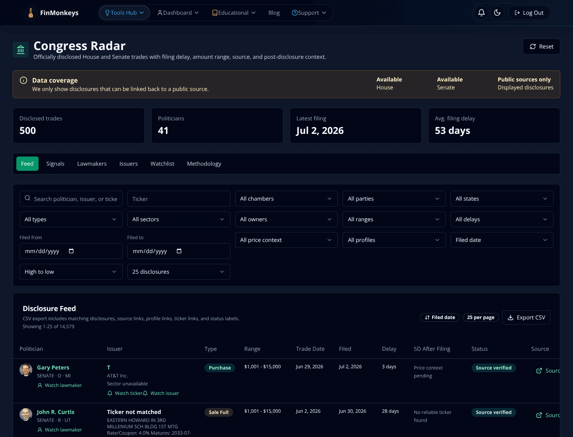This screenshot has width=573, height=437.
Task: Click the FinMonkeys logo icon
Action: [31, 13]
